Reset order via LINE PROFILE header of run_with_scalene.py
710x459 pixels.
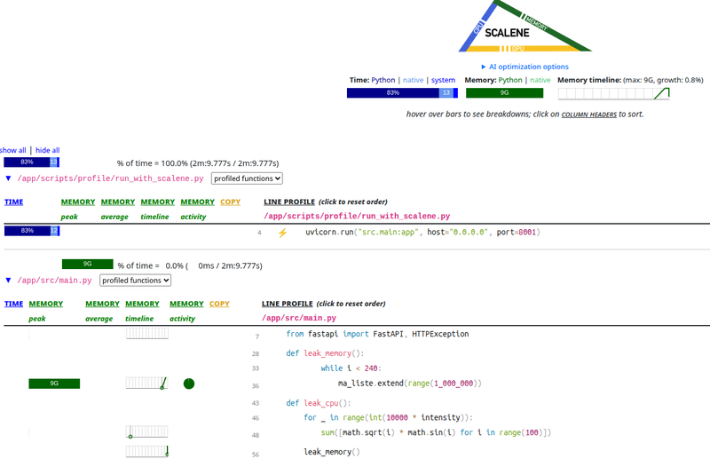[289, 202]
